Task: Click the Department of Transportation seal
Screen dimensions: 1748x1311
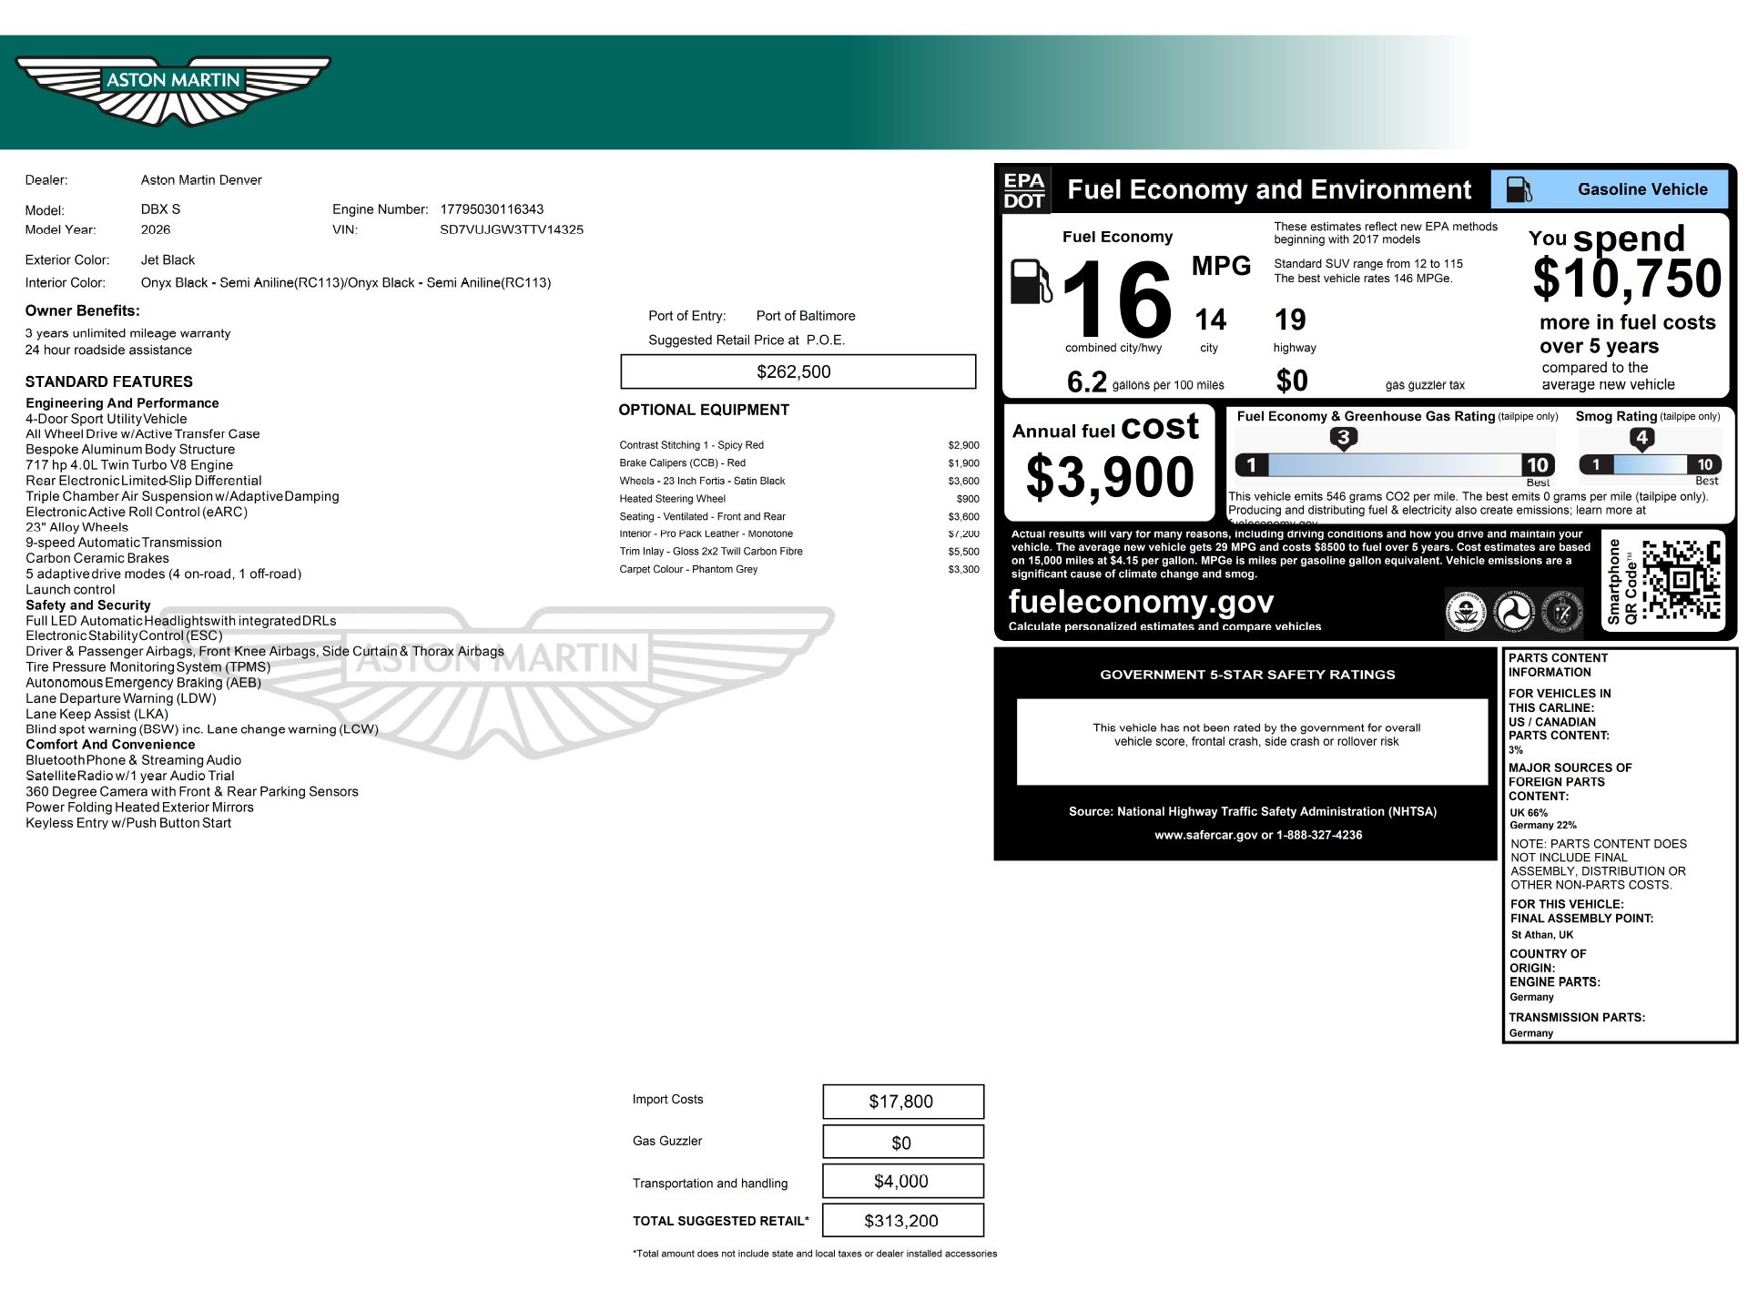Action: pyautogui.click(x=1513, y=610)
